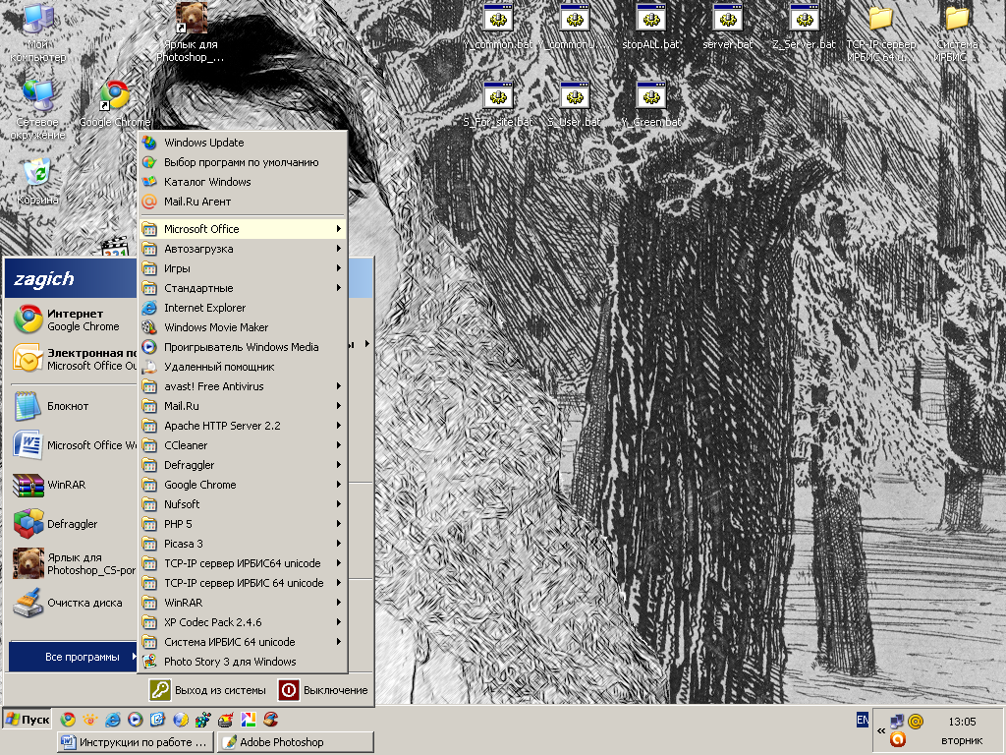1006x755 pixels.
Task: Expand Система ИРБИС 64 unicode programs submenu
Action: 243,642
